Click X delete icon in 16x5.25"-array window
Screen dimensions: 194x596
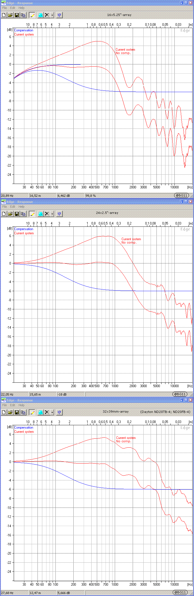[47, 15]
